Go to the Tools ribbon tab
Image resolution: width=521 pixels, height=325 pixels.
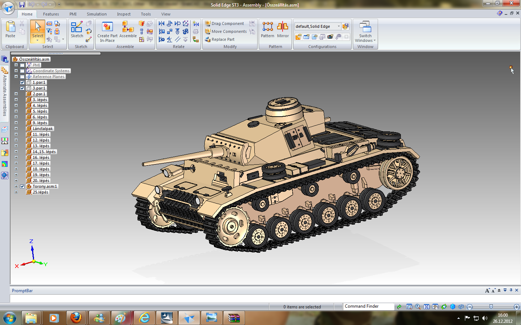pyautogui.click(x=146, y=14)
